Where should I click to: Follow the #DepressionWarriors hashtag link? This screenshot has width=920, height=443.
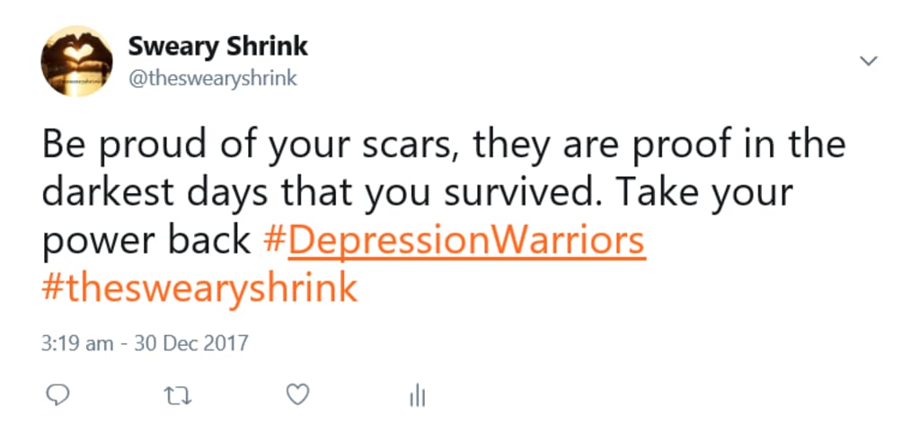click(455, 242)
